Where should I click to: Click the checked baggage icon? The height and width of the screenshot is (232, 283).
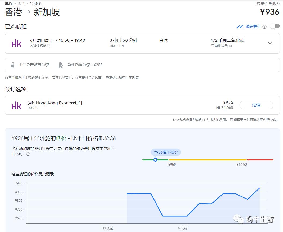[61, 65]
